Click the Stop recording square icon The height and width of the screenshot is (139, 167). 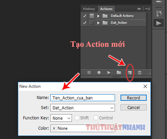[x=89, y=73]
